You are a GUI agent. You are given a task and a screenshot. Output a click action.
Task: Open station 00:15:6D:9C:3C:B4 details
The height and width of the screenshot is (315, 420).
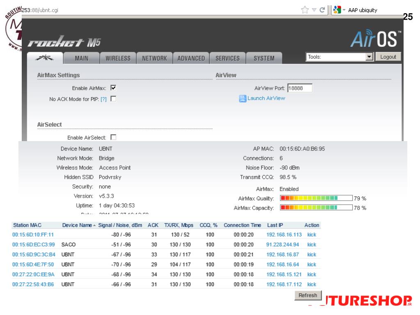pyautogui.click(x=34, y=254)
